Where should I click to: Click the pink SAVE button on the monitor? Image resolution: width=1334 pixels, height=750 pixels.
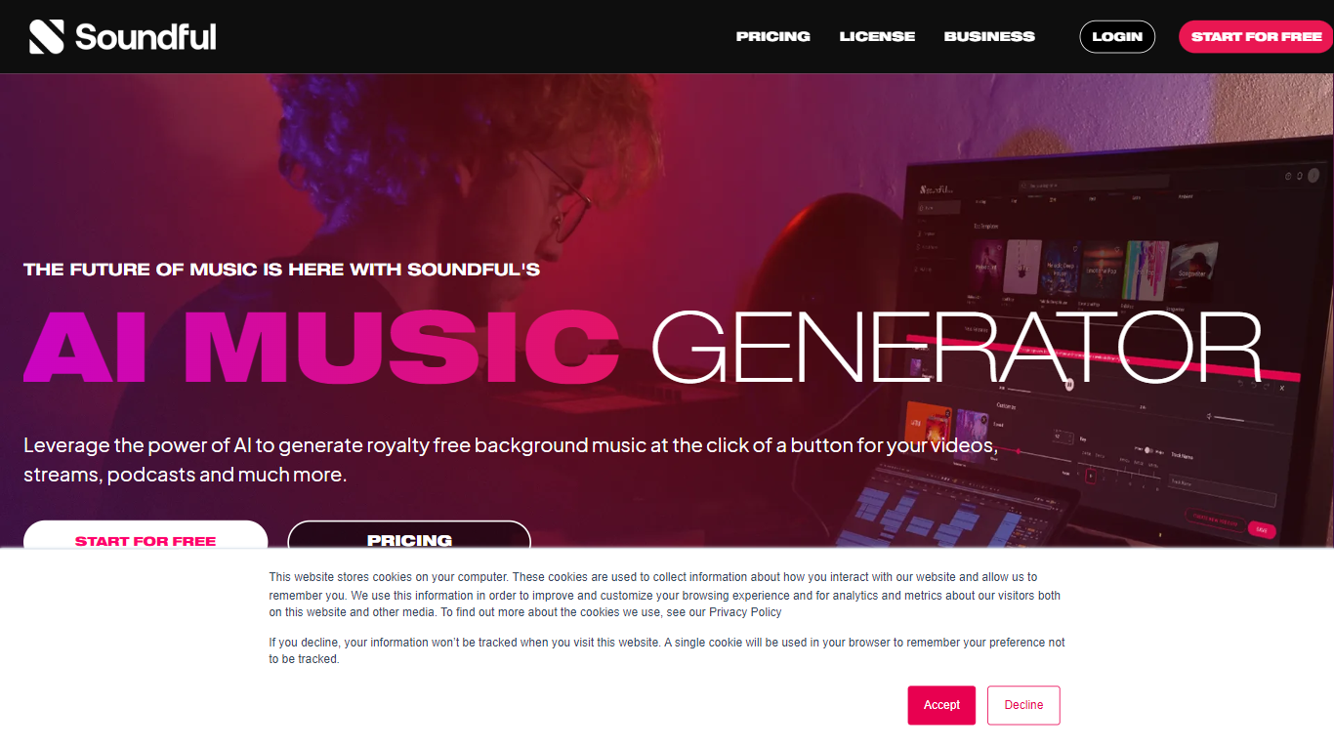pyautogui.click(x=1262, y=530)
